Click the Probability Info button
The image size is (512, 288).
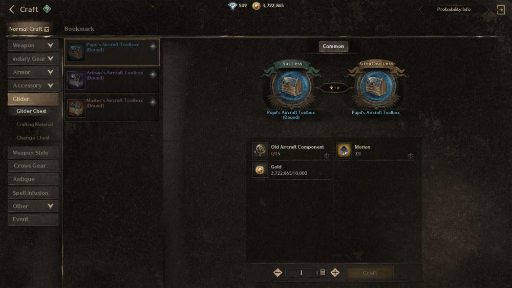tap(454, 9)
